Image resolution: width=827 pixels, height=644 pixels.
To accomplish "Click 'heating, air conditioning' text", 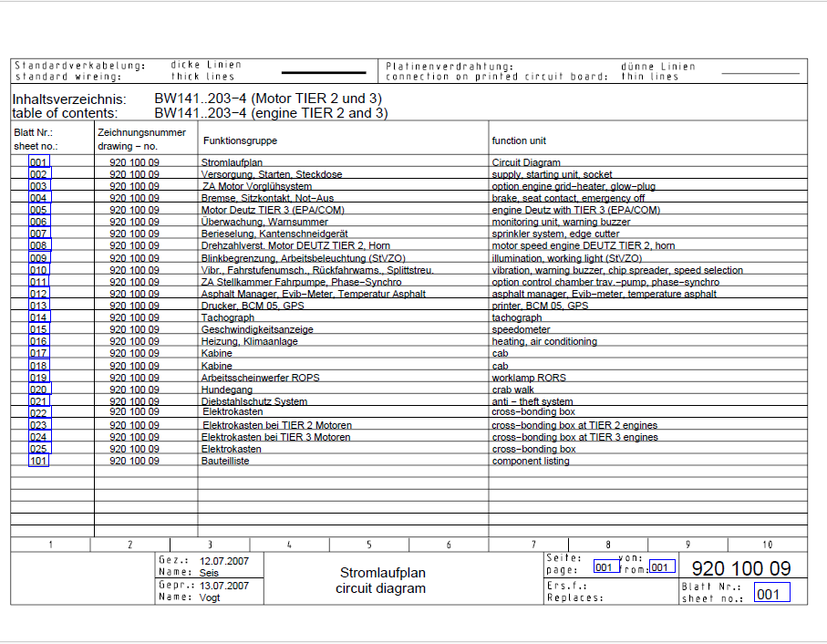I will pyautogui.click(x=544, y=341).
